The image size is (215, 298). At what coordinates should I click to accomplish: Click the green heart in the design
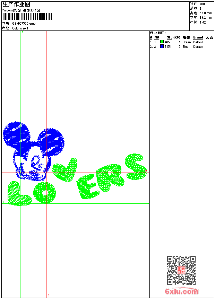tap(65, 170)
